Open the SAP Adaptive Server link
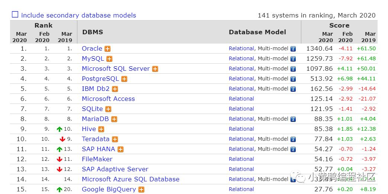The height and width of the screenshot is (194, 388). pyautogui.click(x=115, y=169)
